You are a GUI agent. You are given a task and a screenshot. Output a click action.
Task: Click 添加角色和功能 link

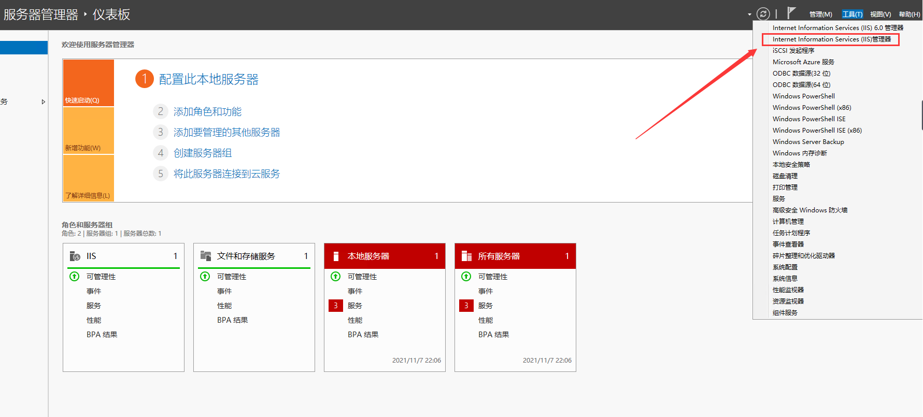point(207,112)
